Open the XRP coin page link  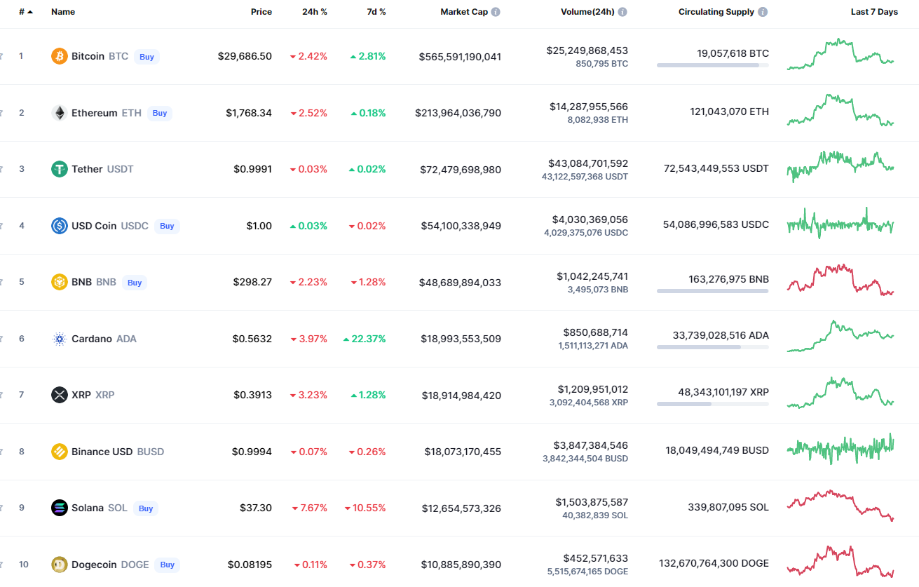coord(93,395)
